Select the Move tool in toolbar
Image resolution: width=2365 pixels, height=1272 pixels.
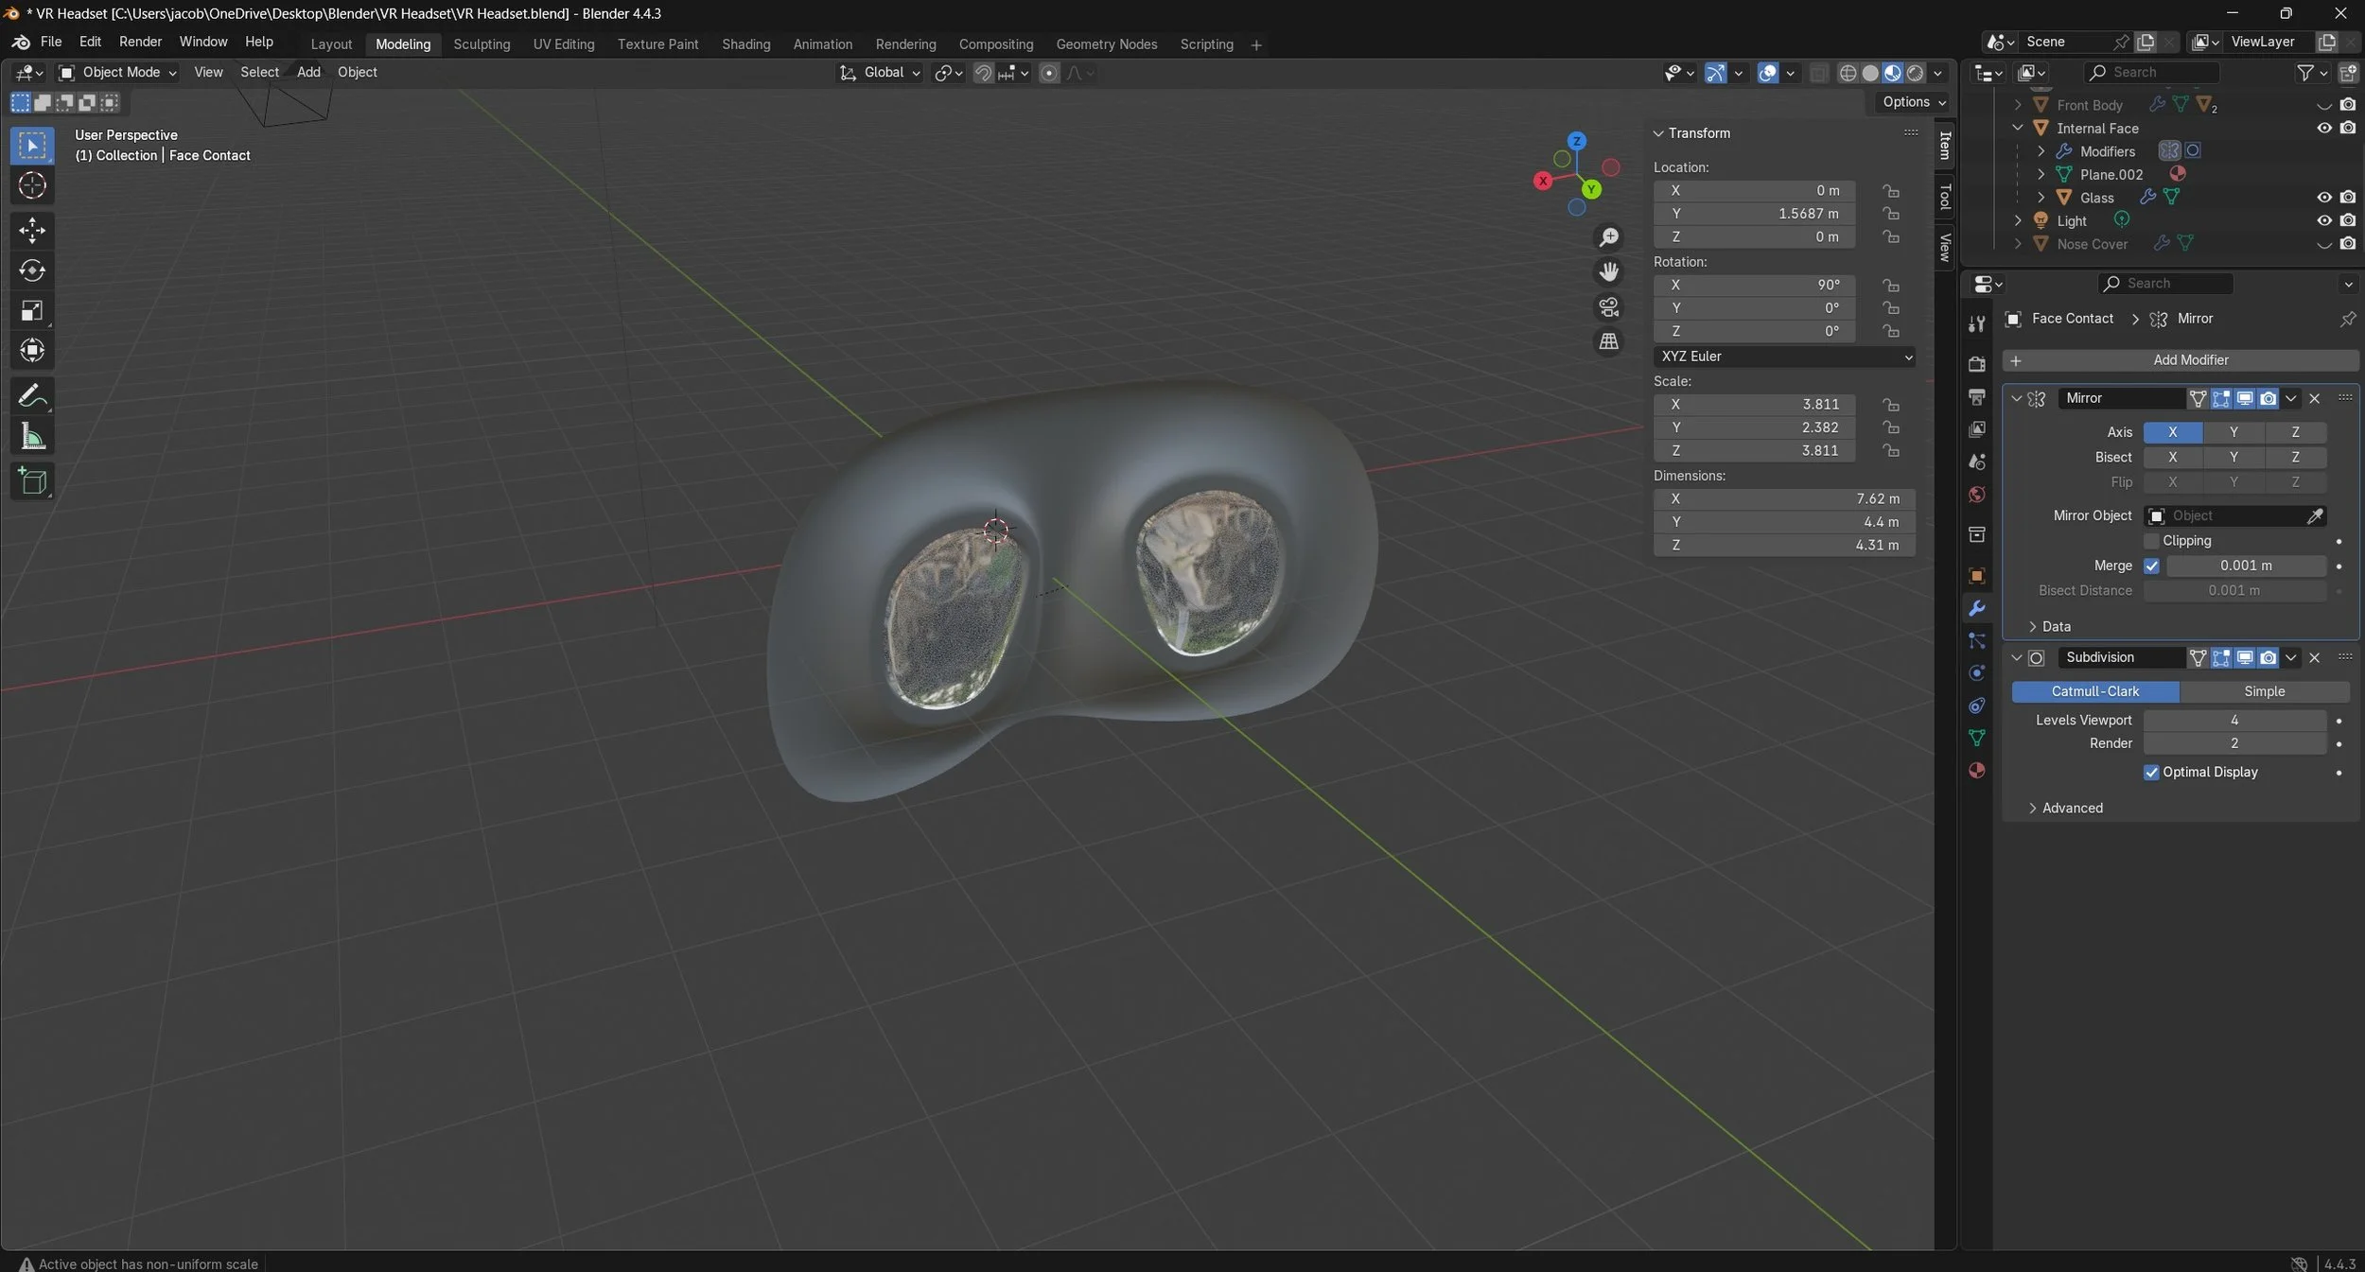click(x=32, y=230)
